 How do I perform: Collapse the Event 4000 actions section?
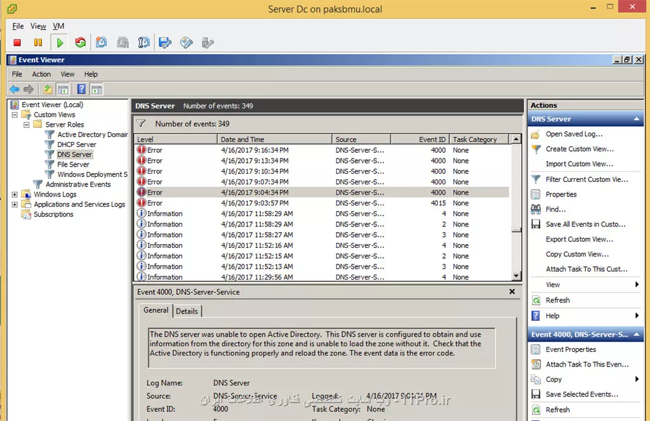click(x=636, y=335)
